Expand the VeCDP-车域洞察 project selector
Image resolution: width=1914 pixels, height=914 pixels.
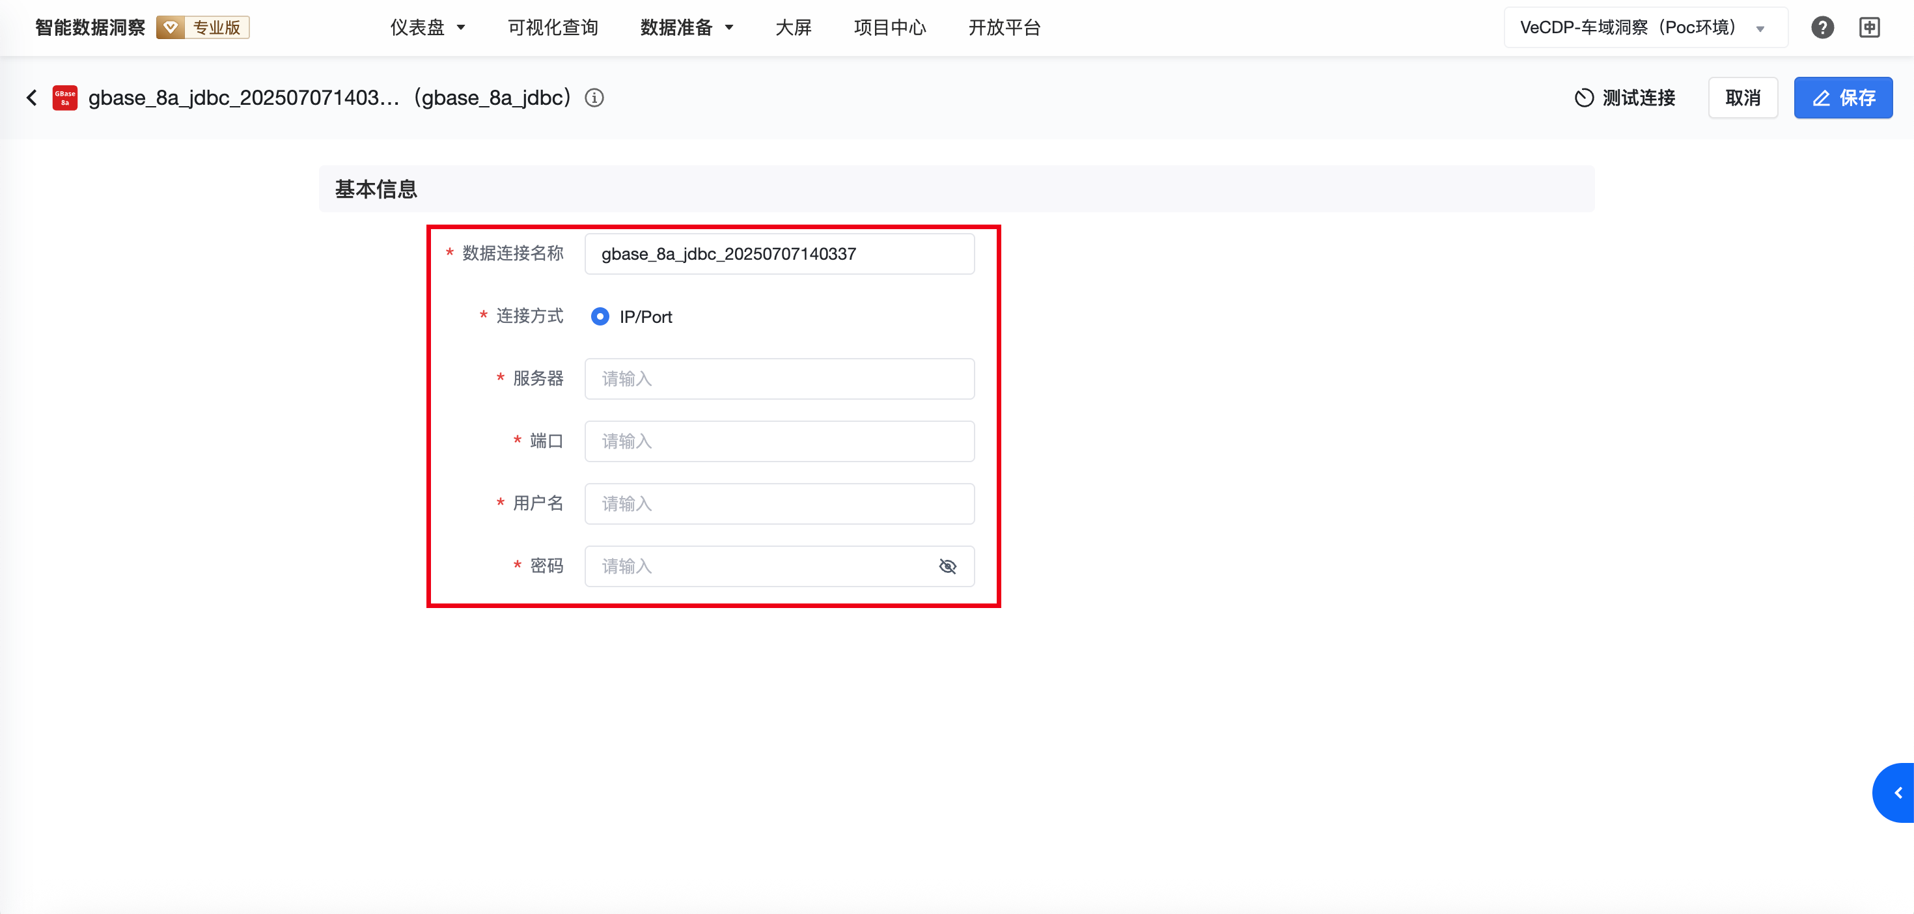tap(1645, 27)
